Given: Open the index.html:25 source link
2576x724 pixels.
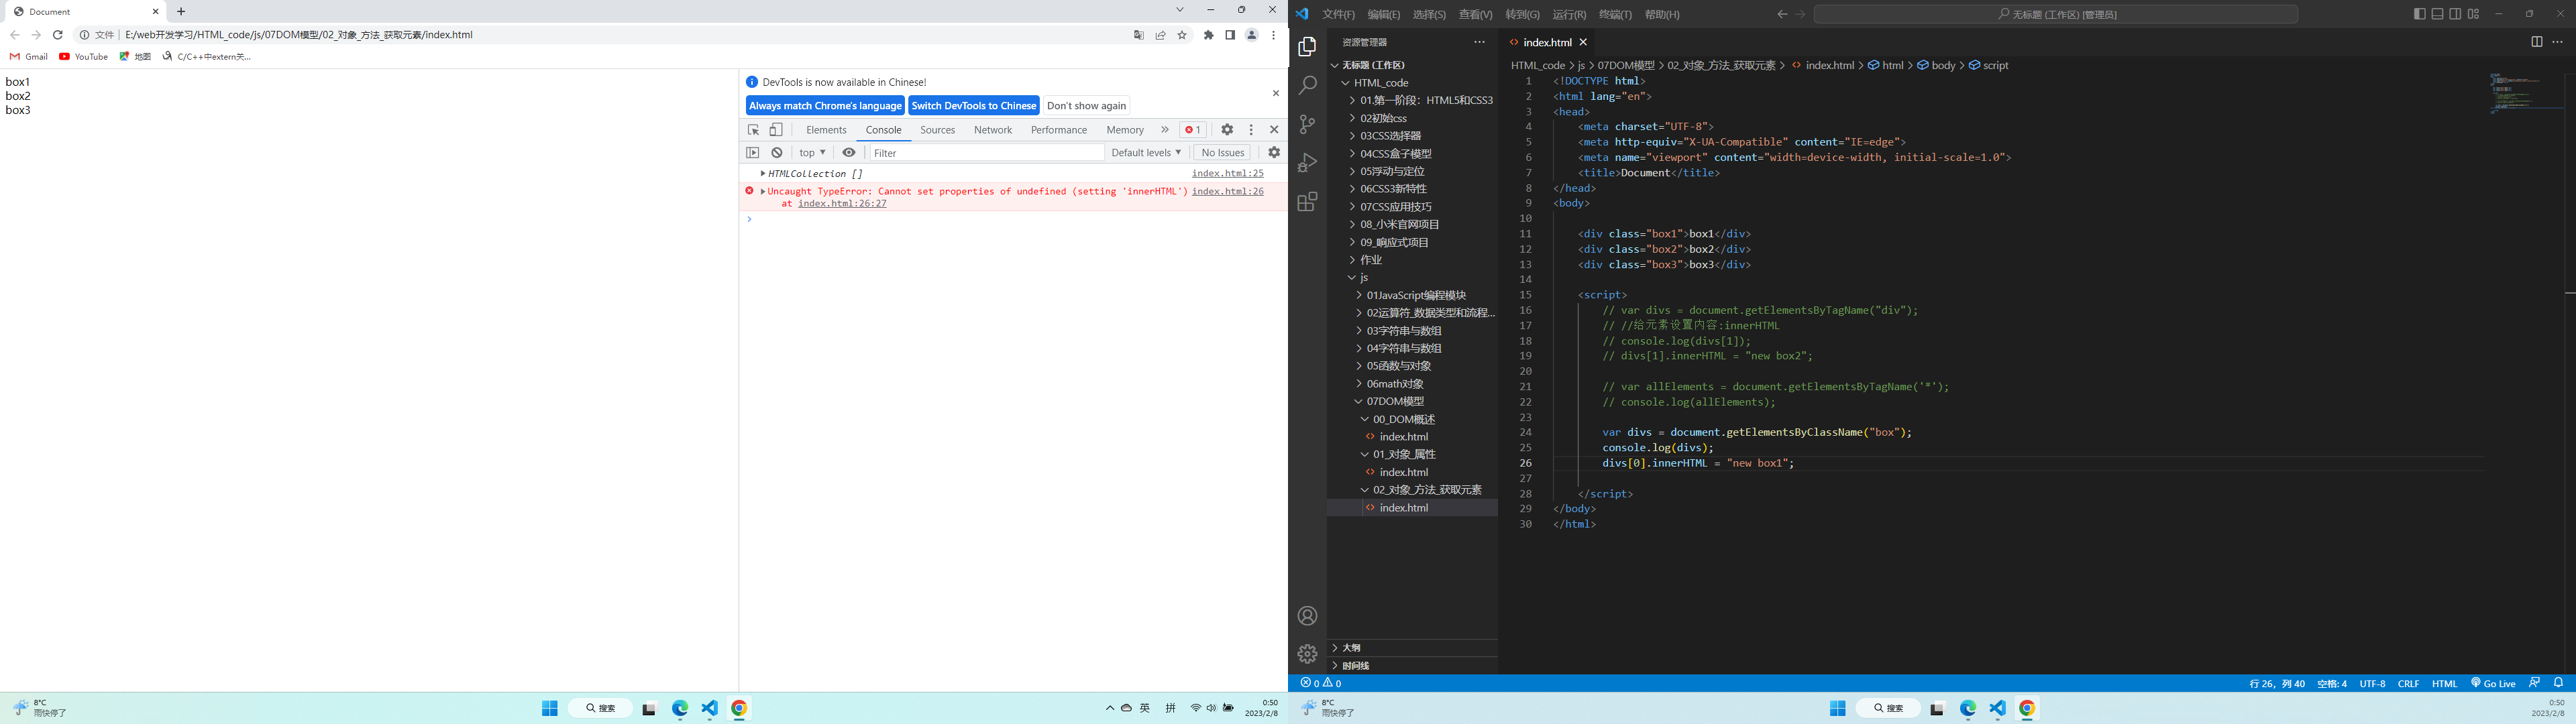Looking at the screenshot, I should [1227, 173].
